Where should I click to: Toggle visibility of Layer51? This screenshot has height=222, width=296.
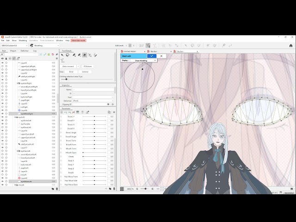[2, 63]
